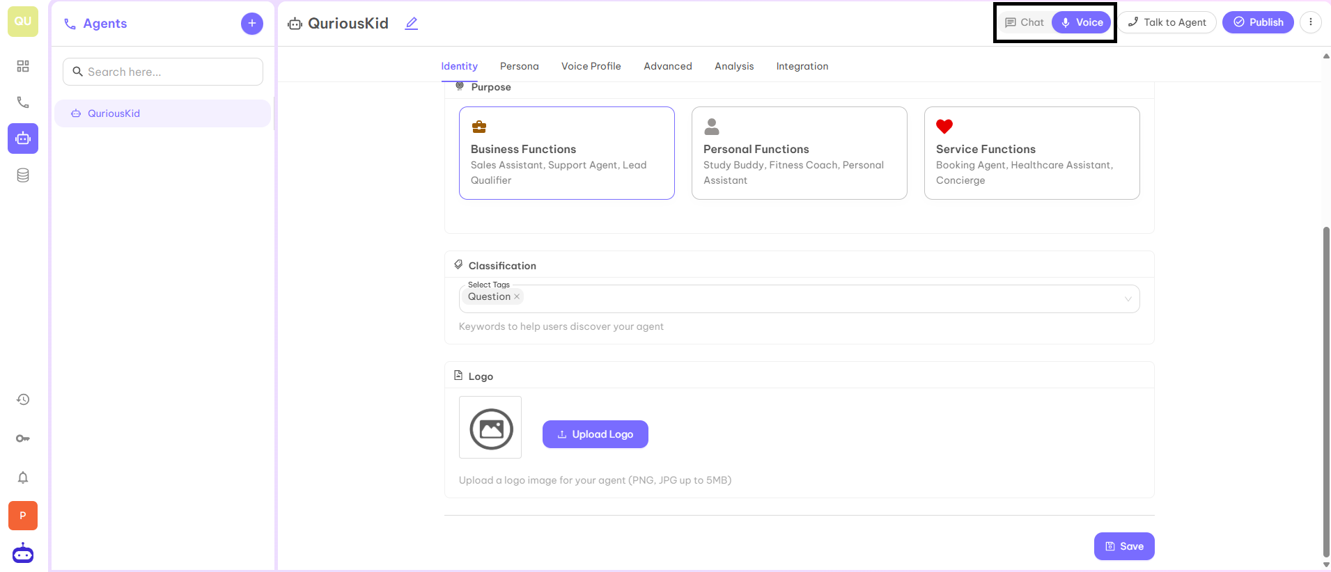
Task: Open the Analysis tab
Action: (734, 66)
